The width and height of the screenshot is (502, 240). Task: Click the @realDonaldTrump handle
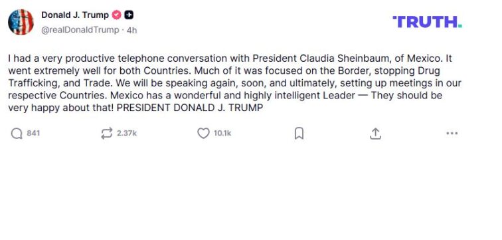(80, 30)
